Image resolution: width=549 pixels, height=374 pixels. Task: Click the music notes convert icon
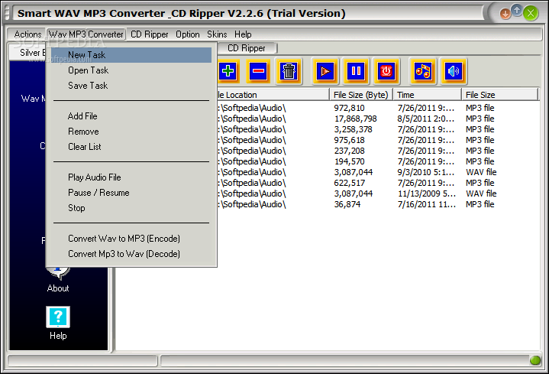[423, 71]
